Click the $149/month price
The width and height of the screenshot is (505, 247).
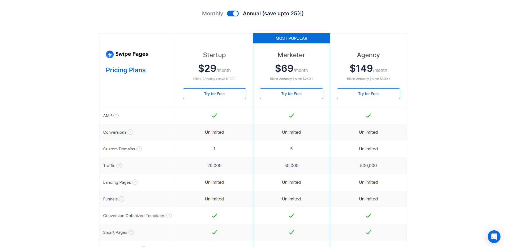coord(368,69)
